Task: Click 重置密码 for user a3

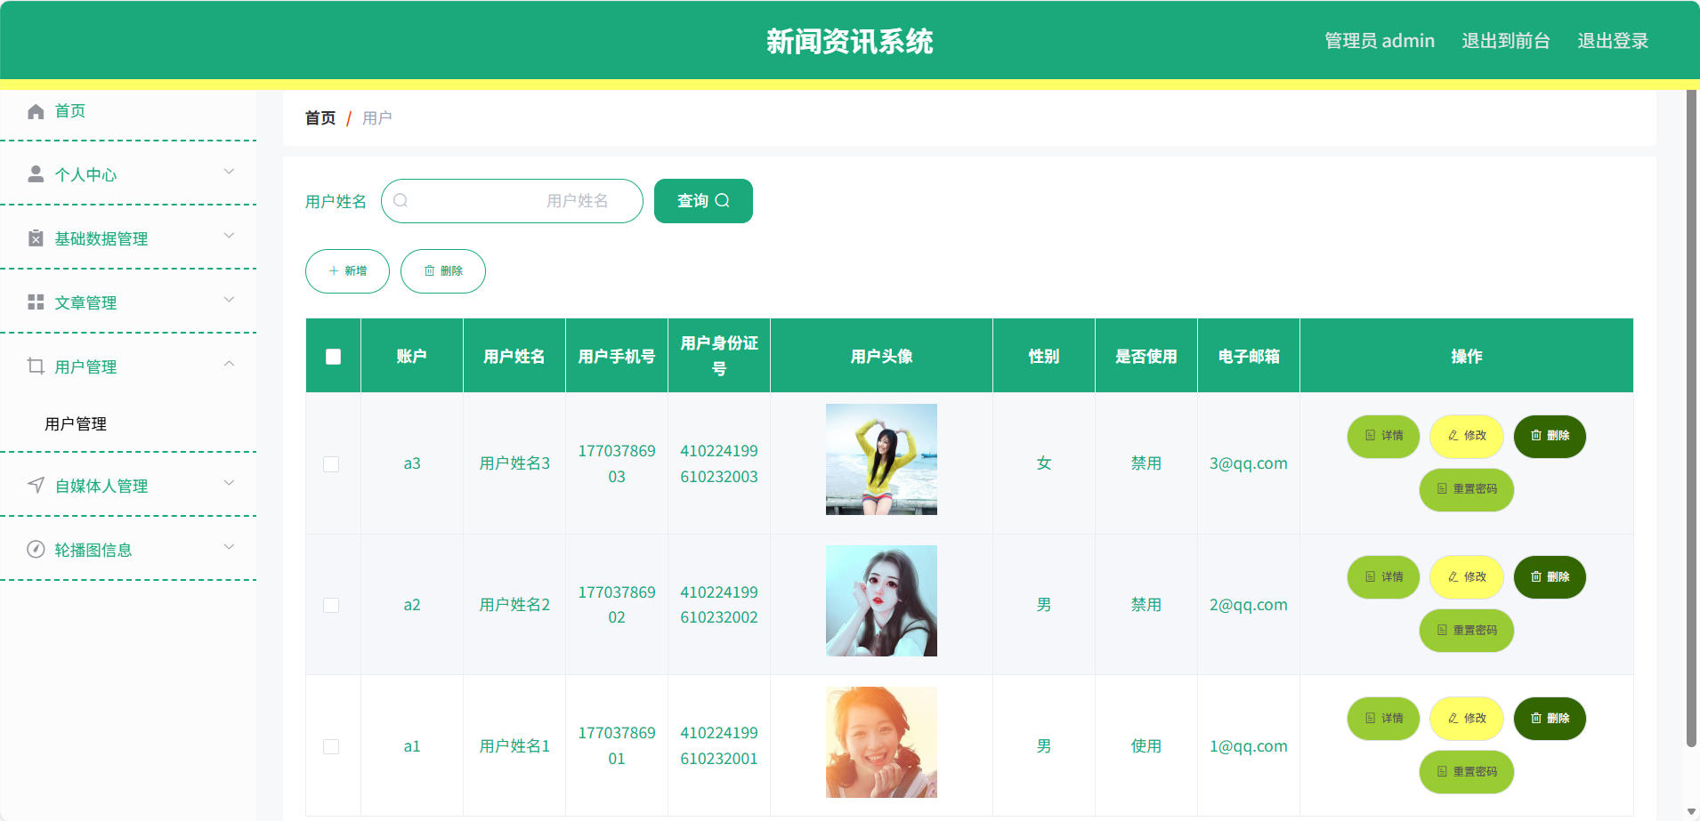Action: [1467, 489]
